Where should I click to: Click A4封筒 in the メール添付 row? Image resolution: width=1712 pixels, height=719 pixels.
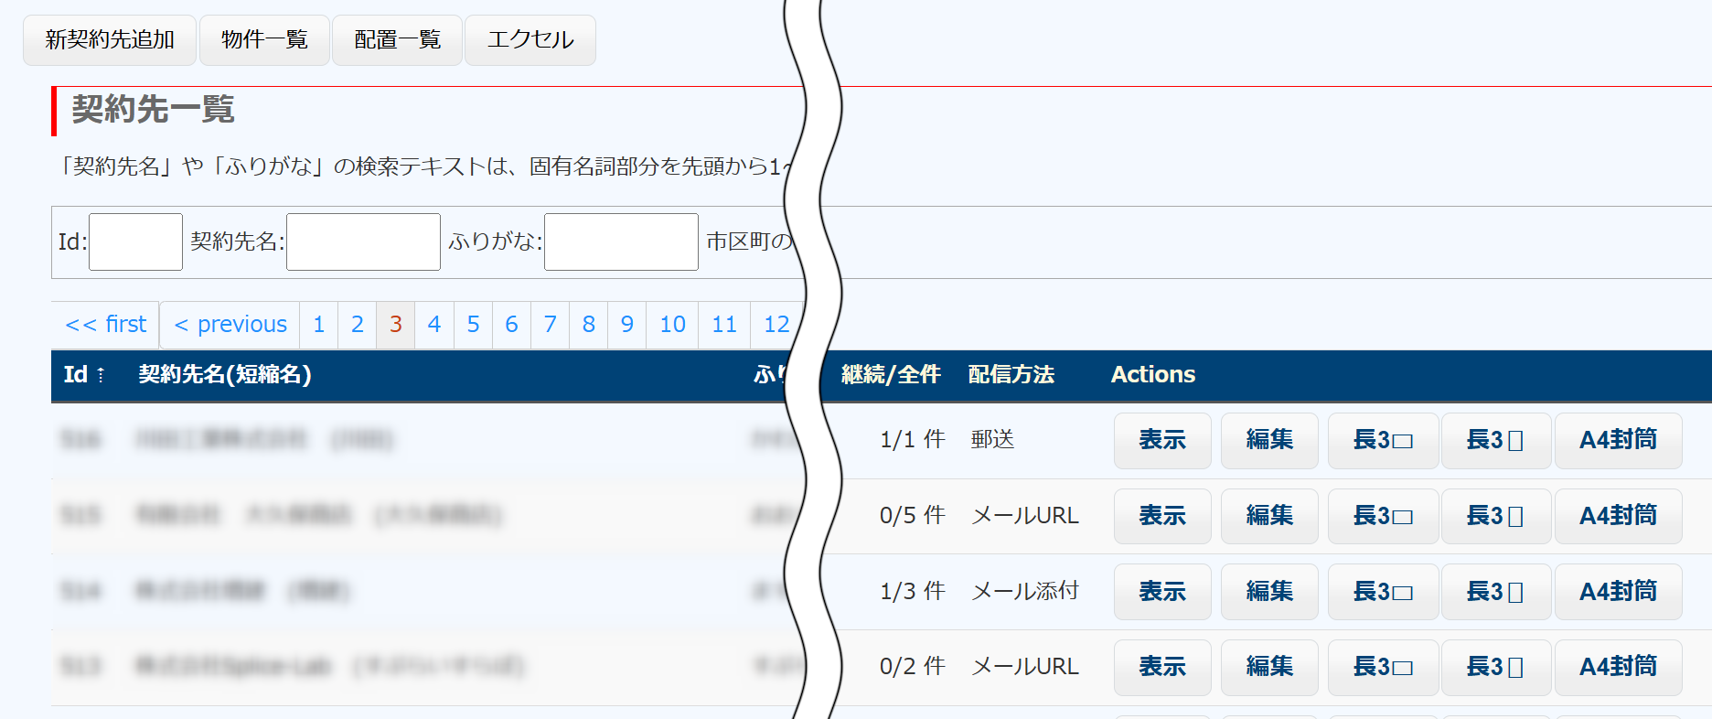[x=1618, y=592]
